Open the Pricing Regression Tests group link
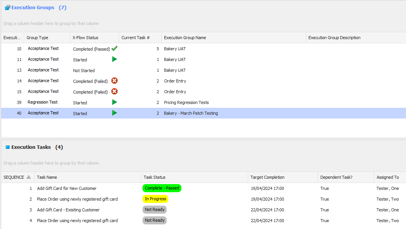 coord(186,102)
